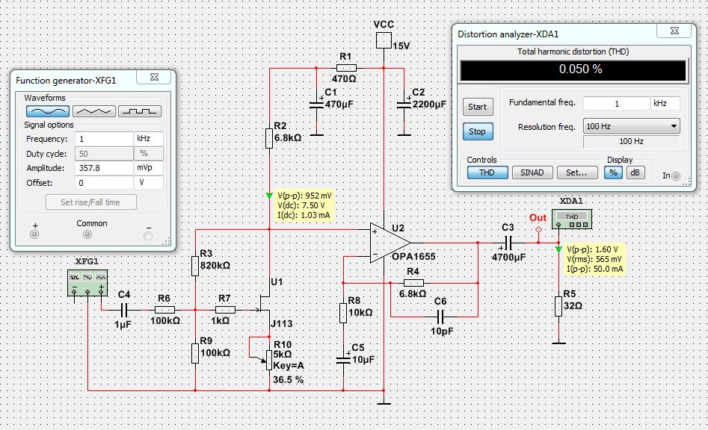The image size is (708, 430).
Task: Click the 36.5 % potentiometer setting text
Action: tap(288, 380)
